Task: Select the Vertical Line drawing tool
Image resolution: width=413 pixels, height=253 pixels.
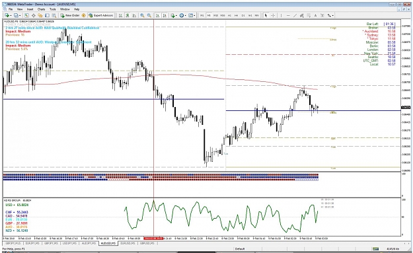Action: click(x=281, y=16)
